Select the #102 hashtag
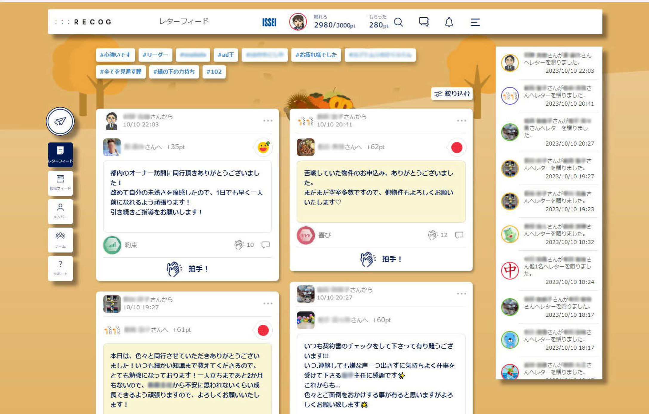Viewport: 649px width, 414px height. tap(214, 72)
